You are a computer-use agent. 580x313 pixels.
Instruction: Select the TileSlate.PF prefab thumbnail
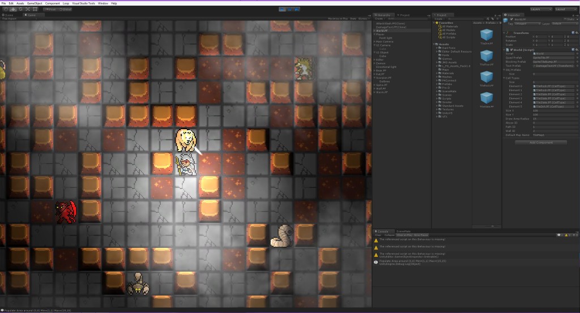pyautogui.click(x=487, y=98)
